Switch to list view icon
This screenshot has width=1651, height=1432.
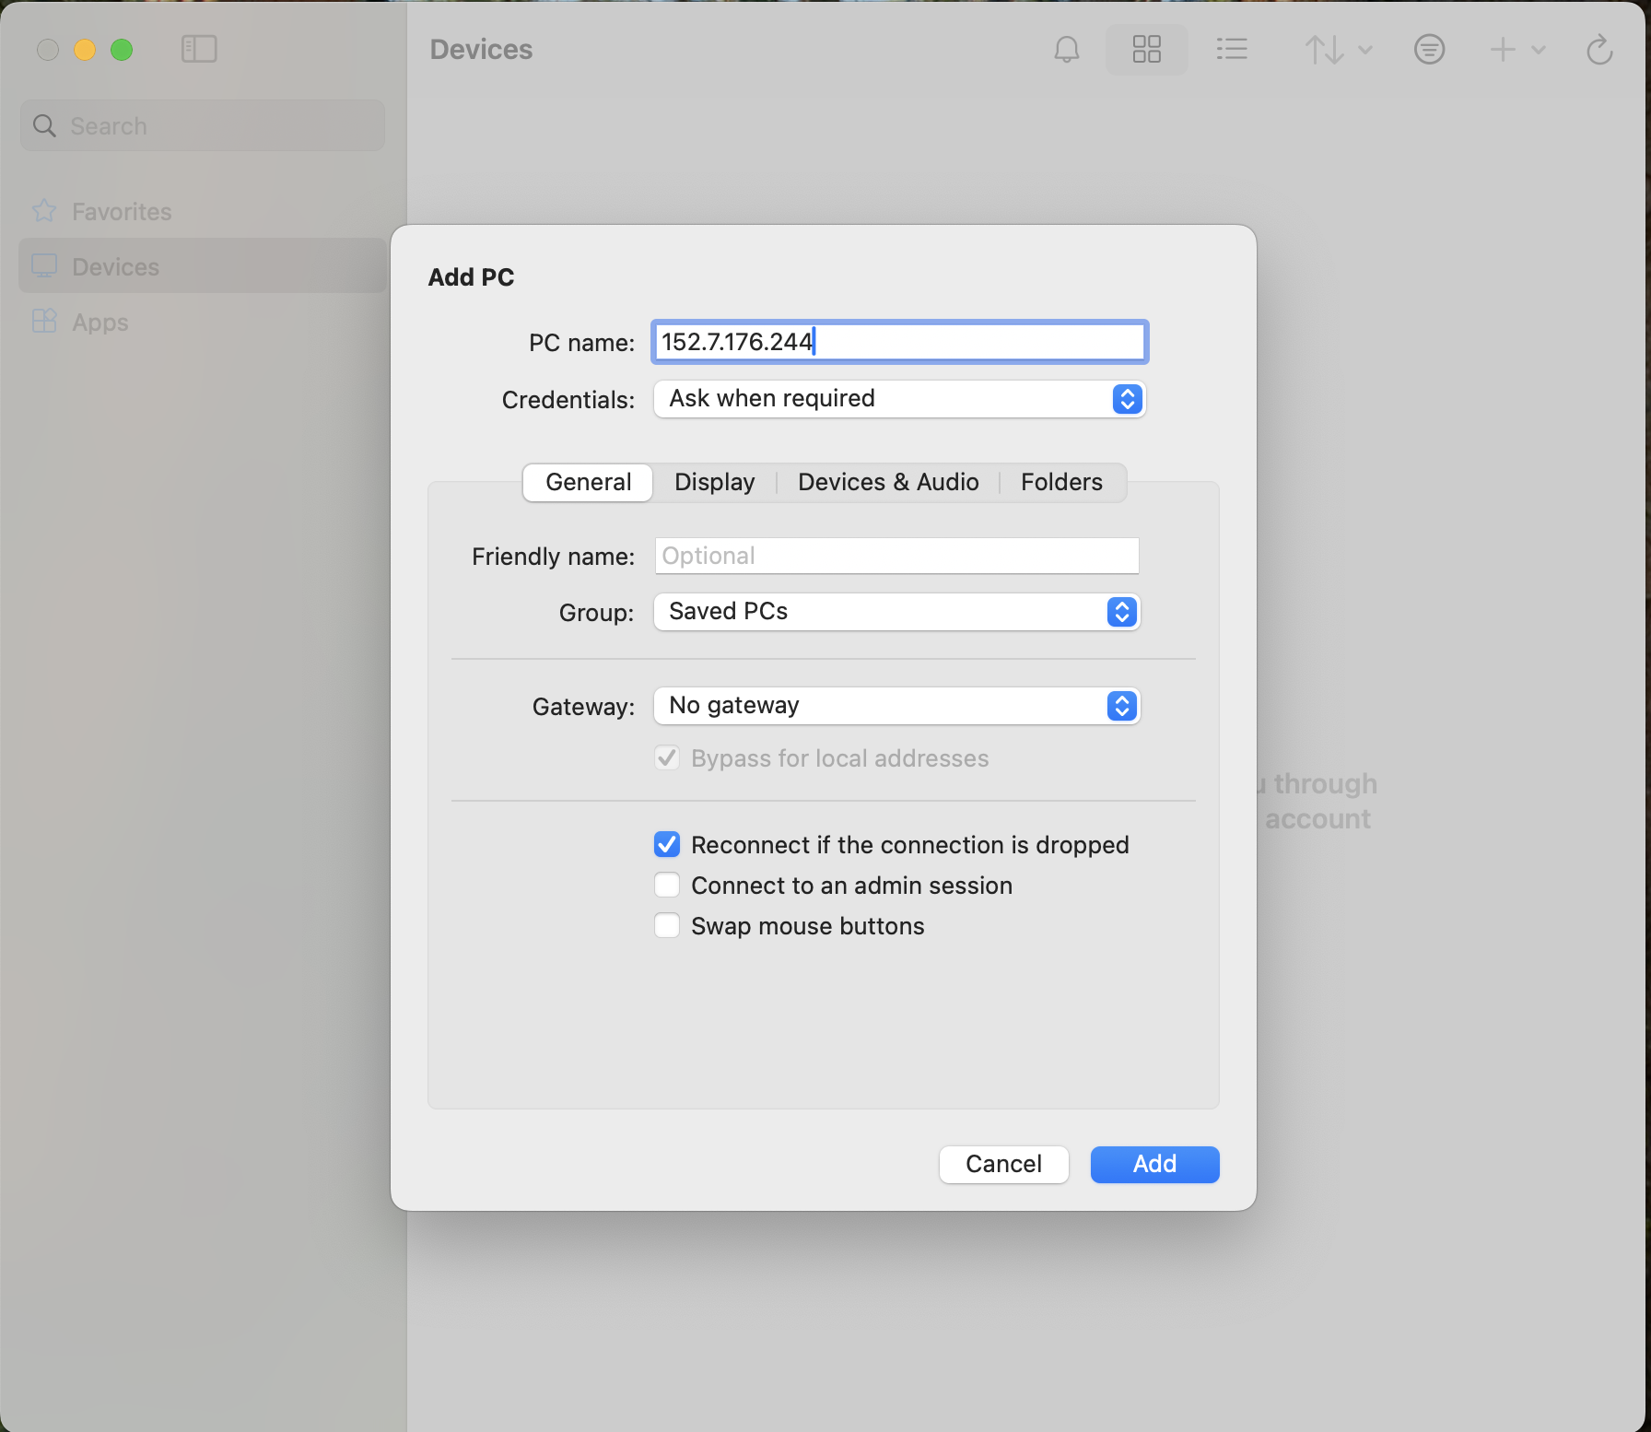tap(1231, 50)
